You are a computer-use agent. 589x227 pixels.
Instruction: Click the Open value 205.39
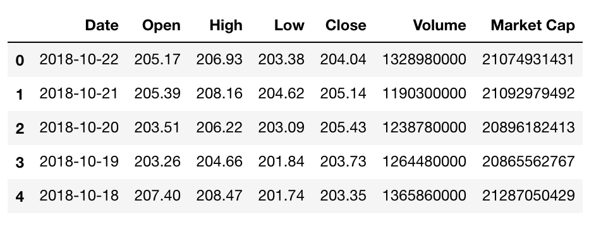pyautogui.click(x=157, y=93)
